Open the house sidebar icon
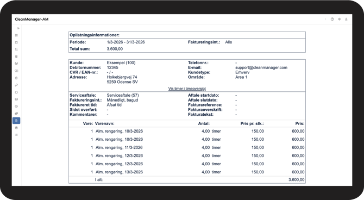364x200 pixels. tap(16, 92)
